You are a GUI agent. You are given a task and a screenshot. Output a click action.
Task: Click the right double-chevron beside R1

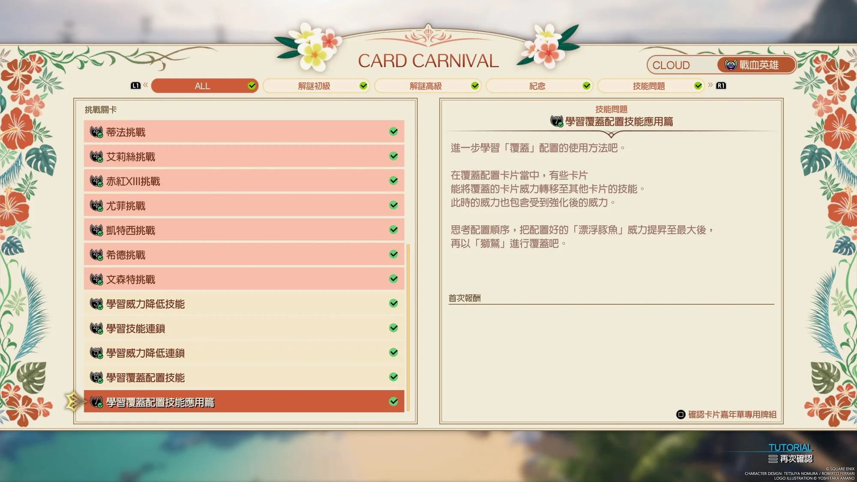point(710,85)
